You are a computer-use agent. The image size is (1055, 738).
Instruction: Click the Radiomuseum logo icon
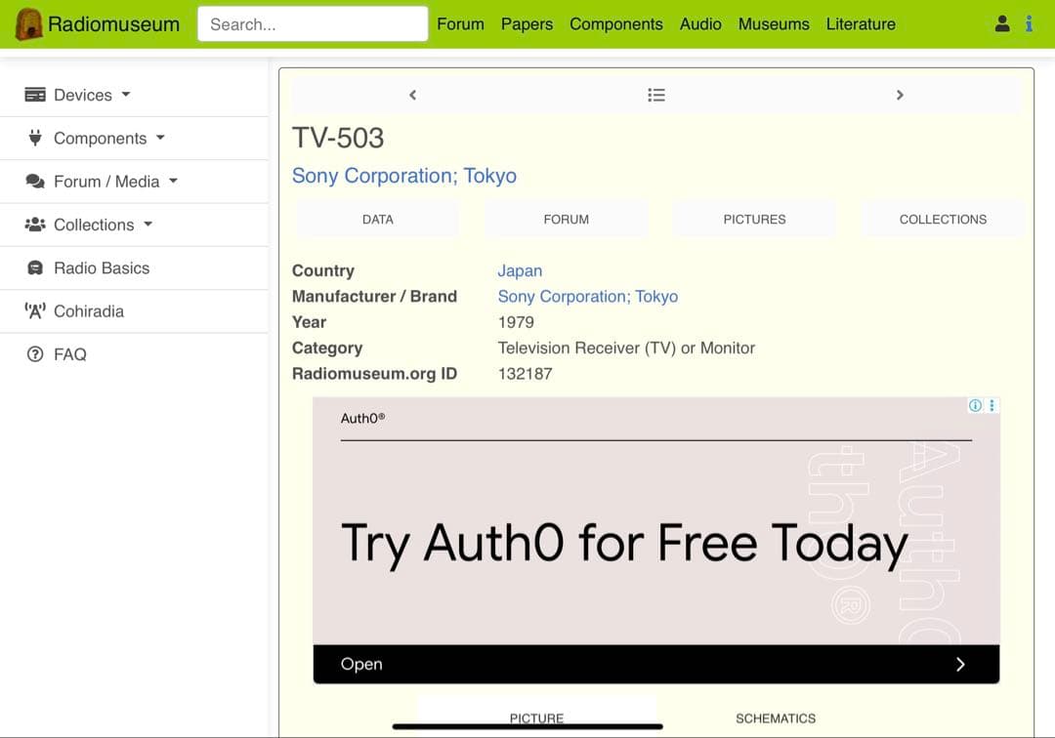tap(29, 24)
